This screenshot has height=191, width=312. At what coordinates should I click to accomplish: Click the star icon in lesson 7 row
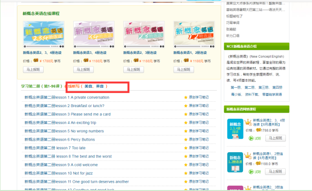pos(186,148)
